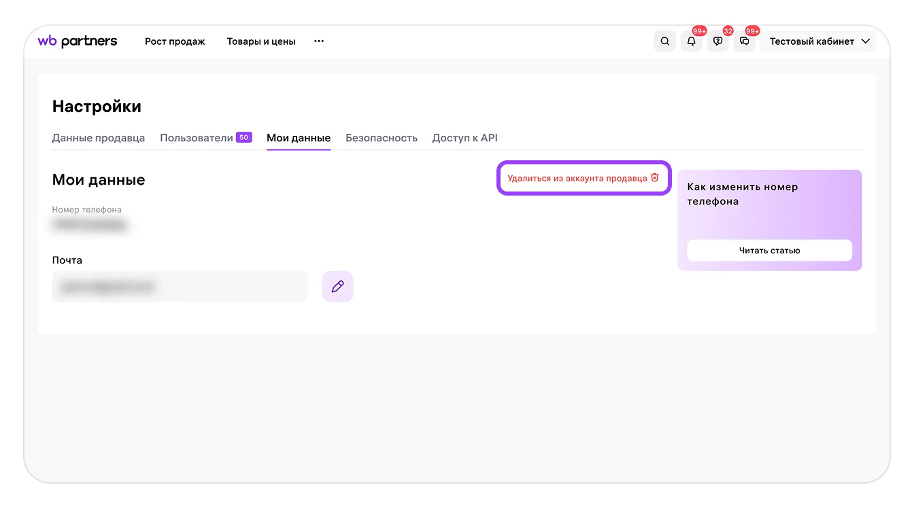Viewport: 914px width, 508px height.
Task: Open the Рост продаж menu
Action: [175, 41]
